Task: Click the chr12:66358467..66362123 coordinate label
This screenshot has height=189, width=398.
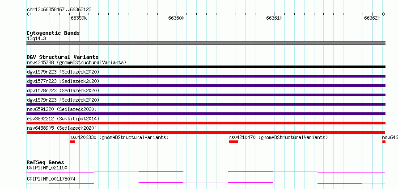Action: pos(59,10)
